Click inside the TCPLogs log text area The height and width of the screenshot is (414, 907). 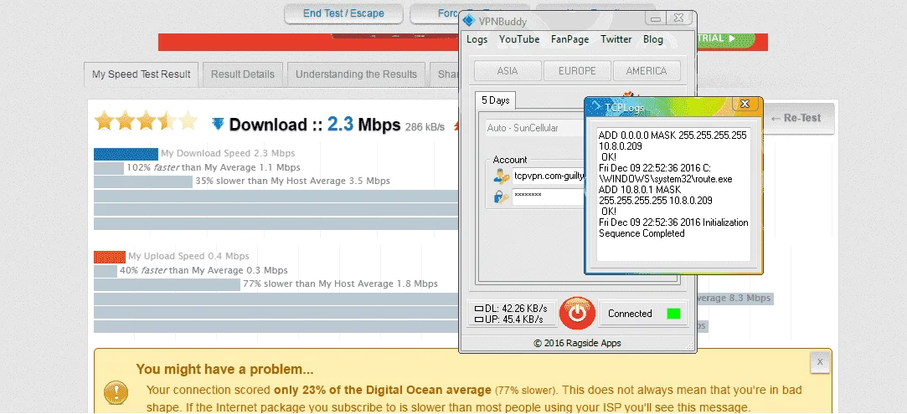click(673, 194)
